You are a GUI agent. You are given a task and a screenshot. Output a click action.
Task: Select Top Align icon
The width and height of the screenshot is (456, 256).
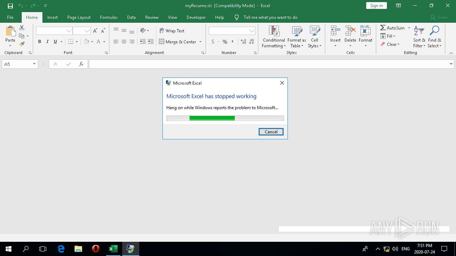[x=116, y=31]
